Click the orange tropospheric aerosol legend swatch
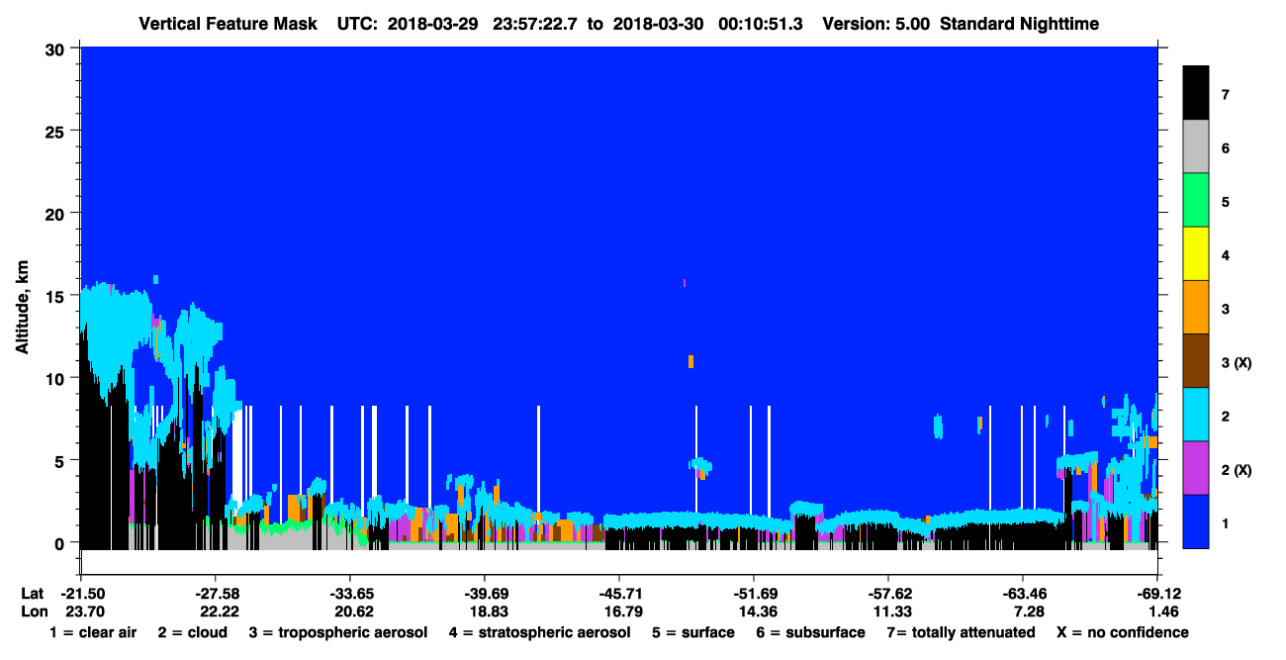The width and height of the screenshot is (1286, 660). click(1196, 308)
